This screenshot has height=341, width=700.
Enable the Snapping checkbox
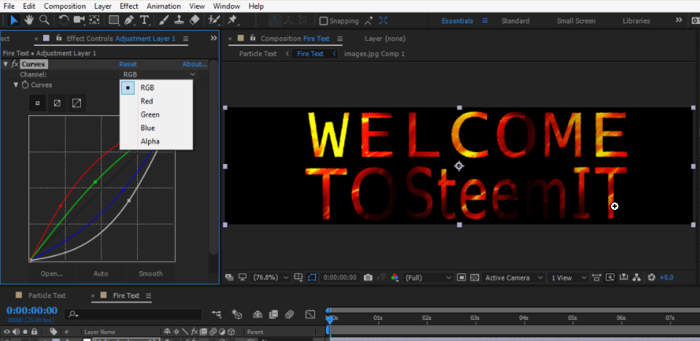tap(324, 21)
